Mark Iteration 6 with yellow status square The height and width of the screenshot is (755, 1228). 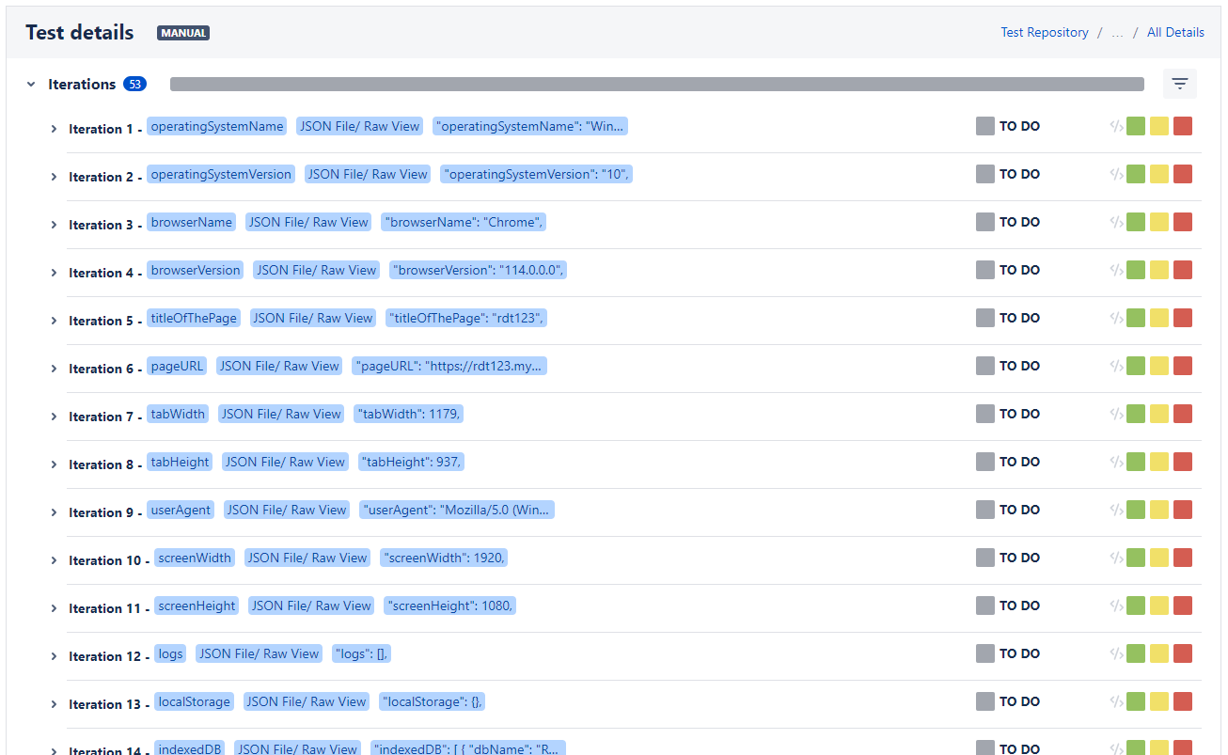tap(1158, 366)
